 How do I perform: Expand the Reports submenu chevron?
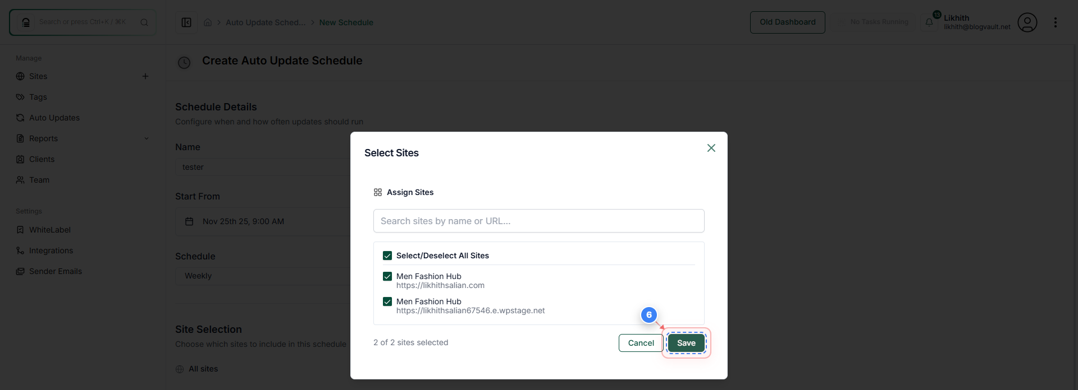147,138
